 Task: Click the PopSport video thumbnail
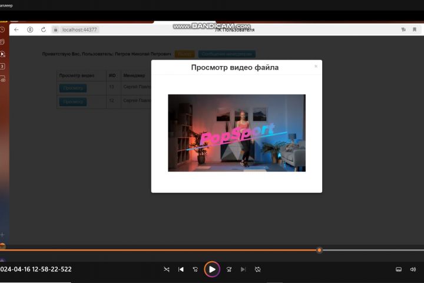(237, 133)
